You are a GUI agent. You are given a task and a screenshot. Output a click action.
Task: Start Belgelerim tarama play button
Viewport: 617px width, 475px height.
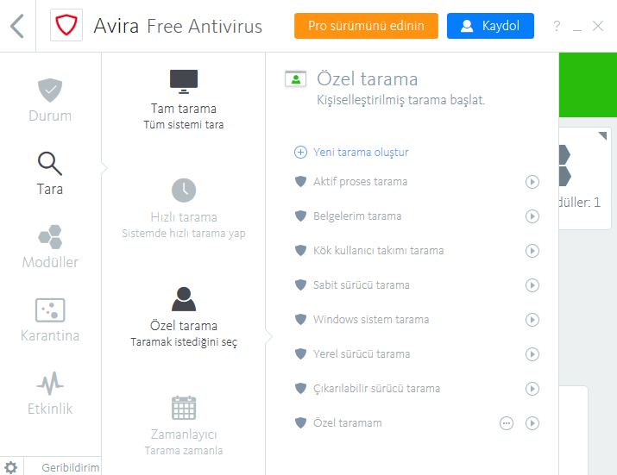pyautogui.click(x=532, y=216)
